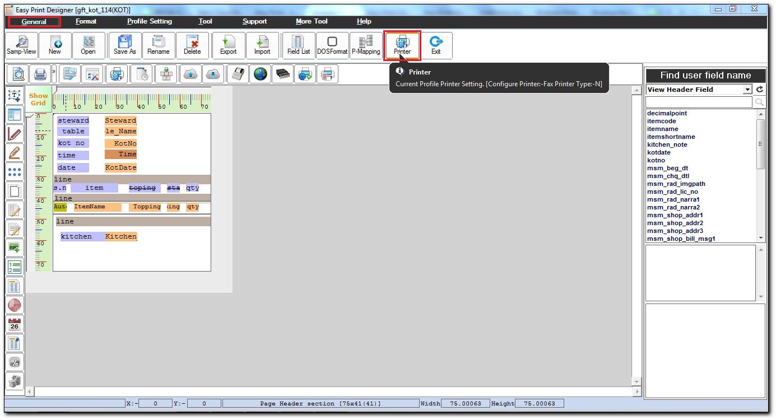Click the cloud download icon
The image size is (776, 420).
click(x=213, y=74)
